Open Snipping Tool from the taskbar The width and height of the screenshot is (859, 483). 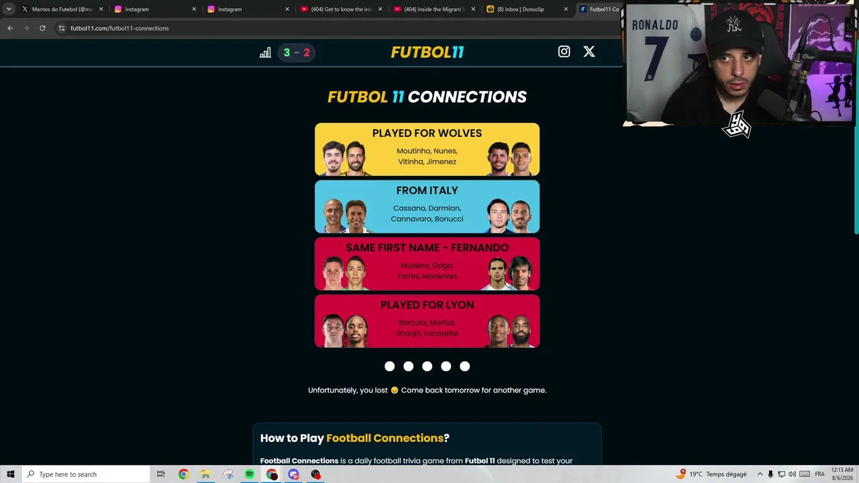[228, 474]
